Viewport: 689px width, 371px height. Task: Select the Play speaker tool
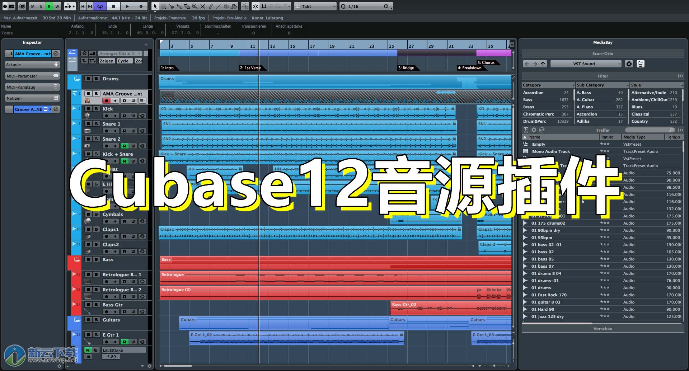click(x=226, y=6)
